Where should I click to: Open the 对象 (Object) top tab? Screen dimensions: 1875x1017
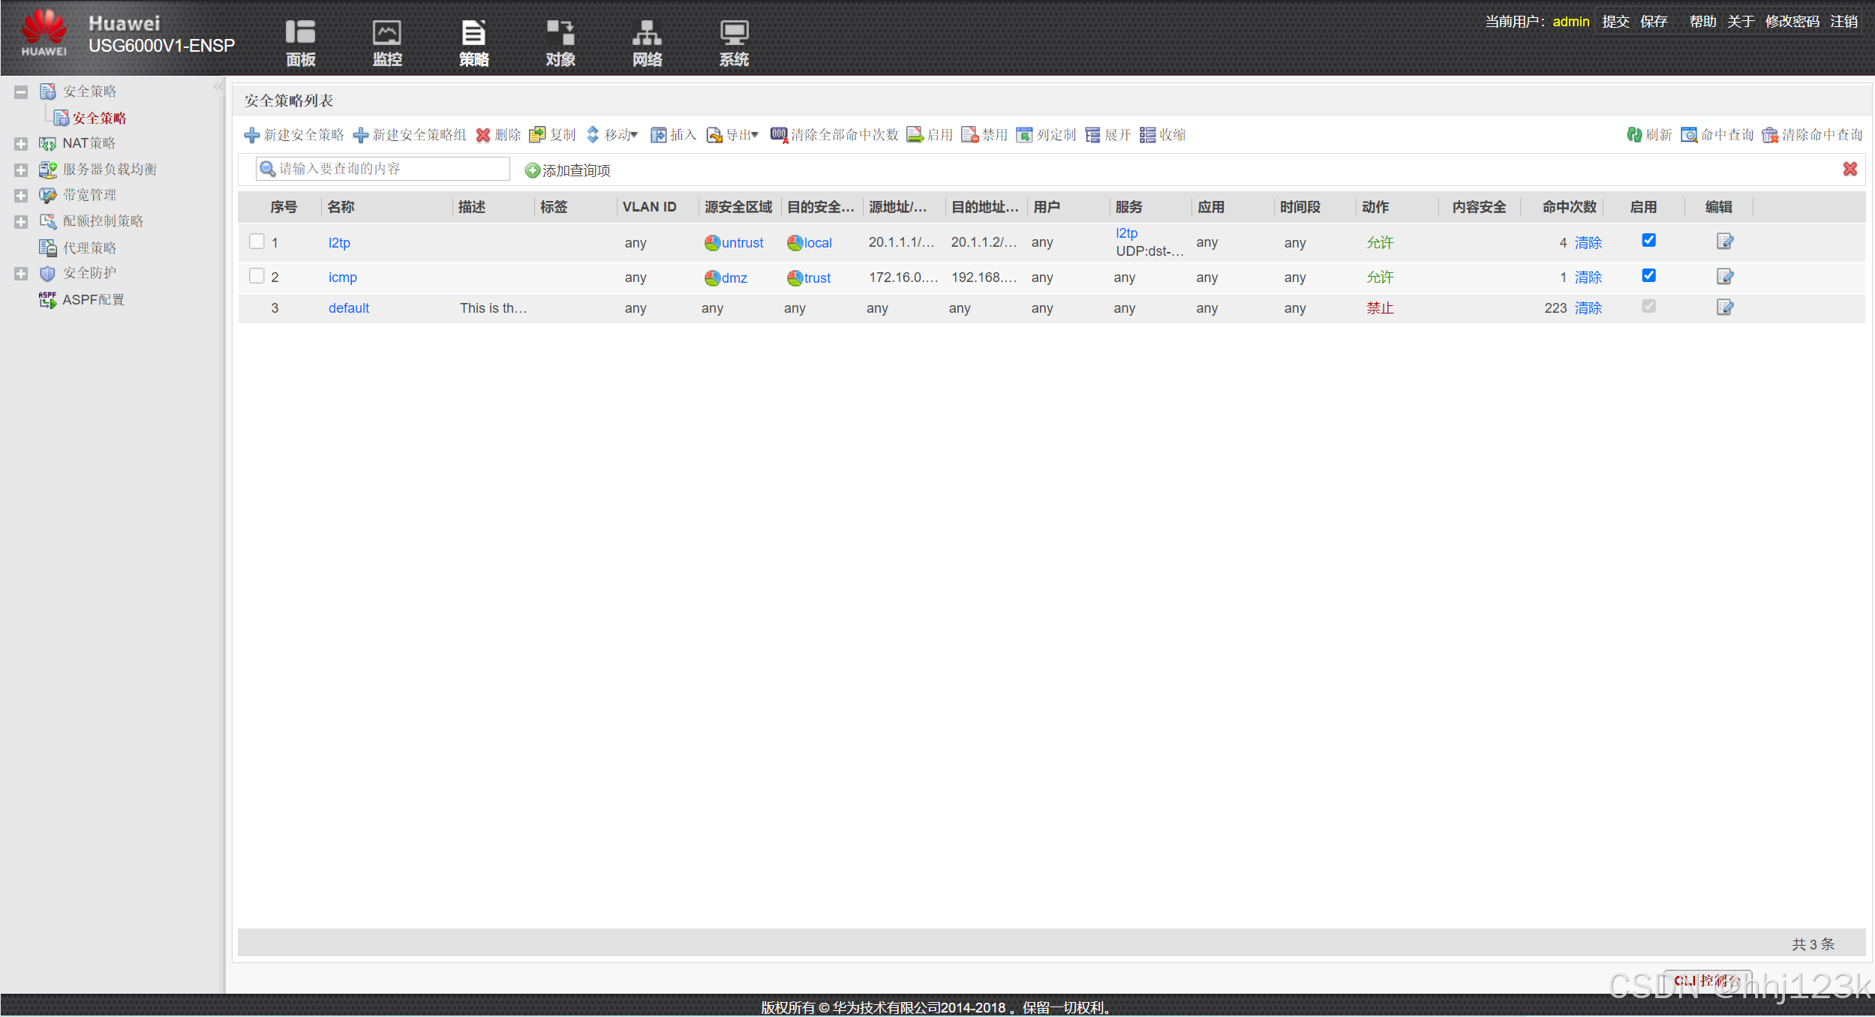tap(560, 43)
